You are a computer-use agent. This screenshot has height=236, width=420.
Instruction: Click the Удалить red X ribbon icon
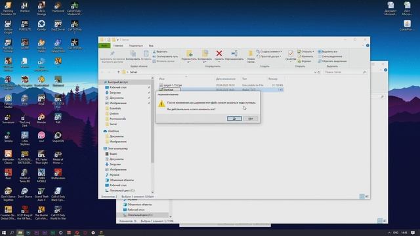[219, 55]
